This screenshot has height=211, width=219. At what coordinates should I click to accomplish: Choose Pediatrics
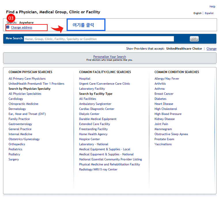tap(15, 149)
